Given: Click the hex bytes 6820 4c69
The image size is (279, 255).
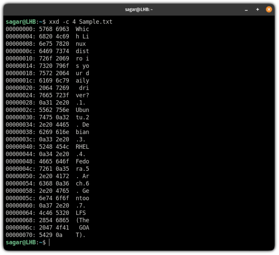Looking at the screenshot, I should pos(54,37).
